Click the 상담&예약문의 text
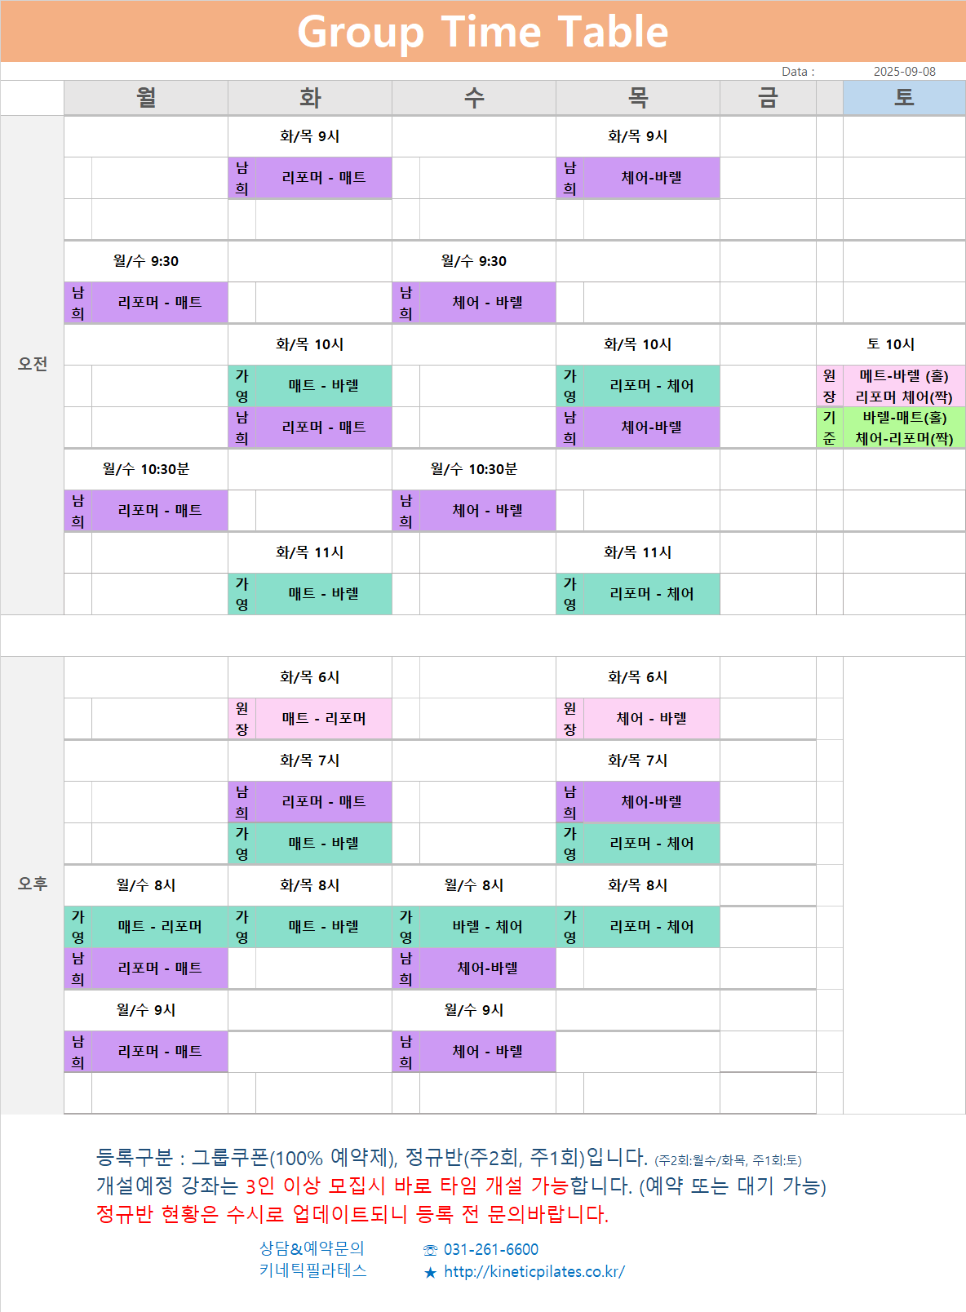The image size is (966, 1312). coord(312,1248)
